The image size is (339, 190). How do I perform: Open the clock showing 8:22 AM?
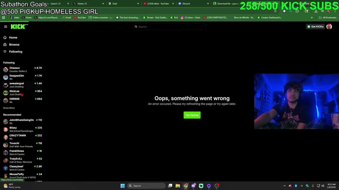[331, 186]
